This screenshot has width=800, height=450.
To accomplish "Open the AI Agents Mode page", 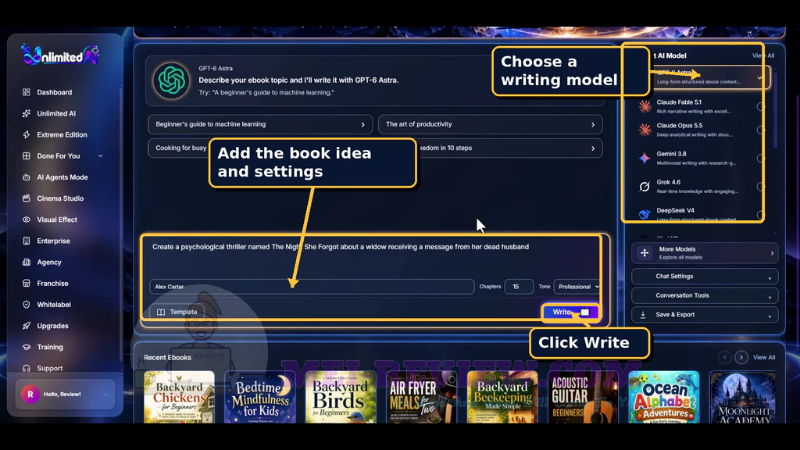I will click(62, 177).
